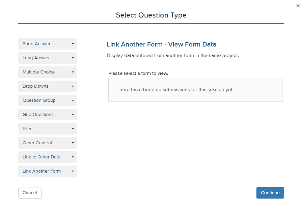
Task: Click the Grid Questions caret arrow
Action: (73, 115)
